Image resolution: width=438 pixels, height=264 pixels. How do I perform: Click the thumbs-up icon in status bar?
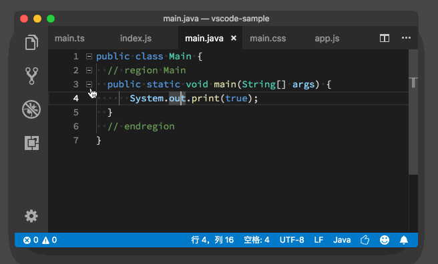click(365, 240)
